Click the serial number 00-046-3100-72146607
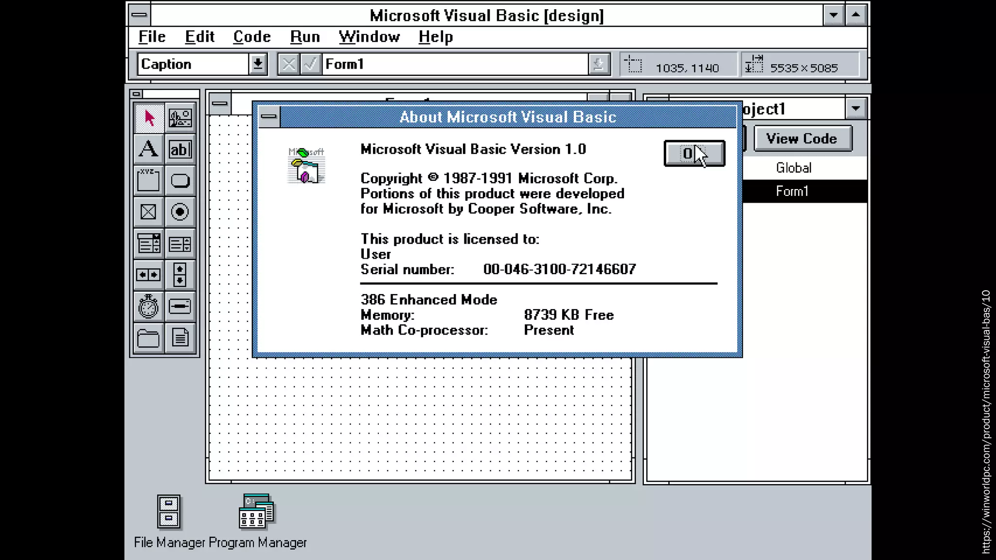Screen dimensions: 996x560 click(560, 269)
